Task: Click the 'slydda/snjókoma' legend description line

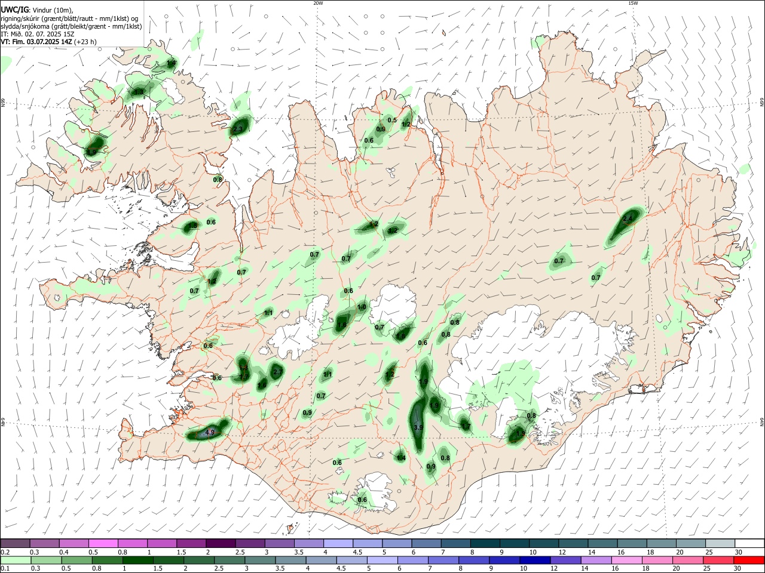Action: click(x=71, y=26)
